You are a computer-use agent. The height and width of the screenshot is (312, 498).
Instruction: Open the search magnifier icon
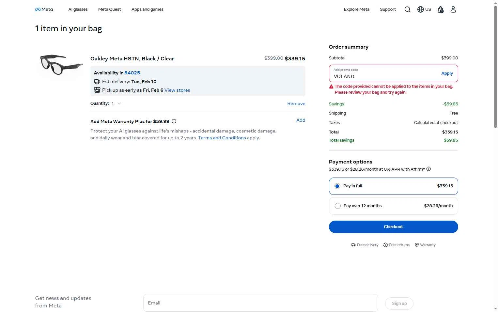click(407, 9)
